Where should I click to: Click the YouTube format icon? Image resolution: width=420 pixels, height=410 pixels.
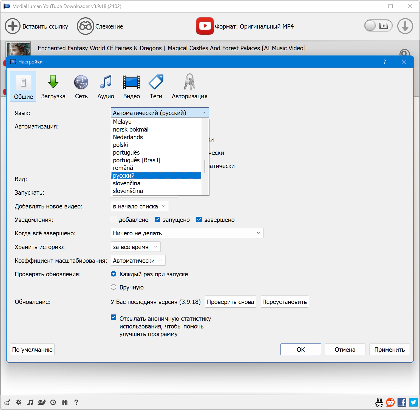point(205,26)
